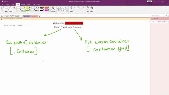Screen dimensions: 169x95
Task: Open the 'Welcome to LEARNING LIBRARY' page
Action: pyautogui.click(x=159, y=22)
